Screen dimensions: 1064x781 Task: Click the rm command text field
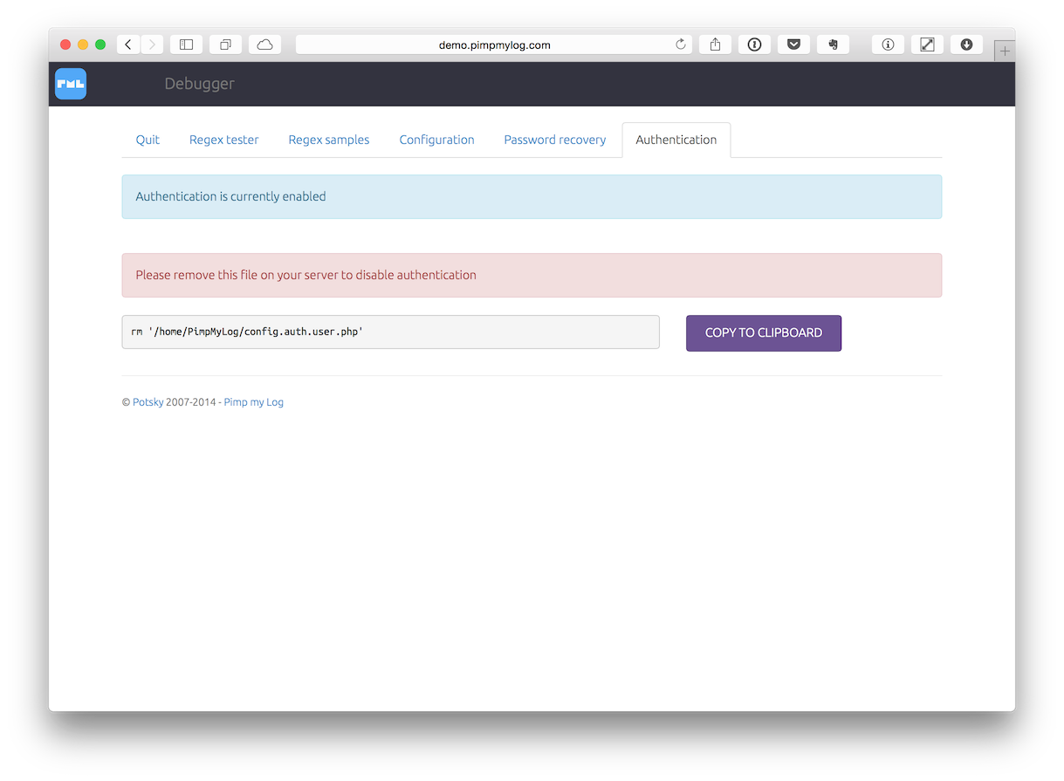[390, 332]
